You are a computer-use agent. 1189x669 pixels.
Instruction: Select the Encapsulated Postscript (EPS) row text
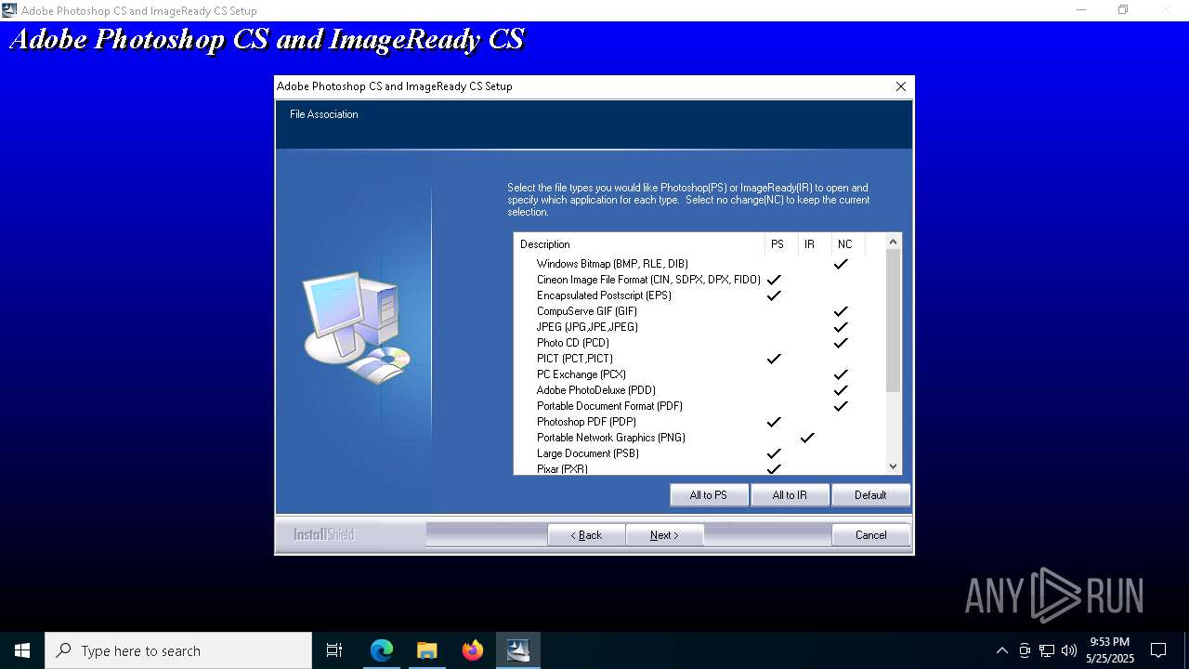tap(604, 295)
